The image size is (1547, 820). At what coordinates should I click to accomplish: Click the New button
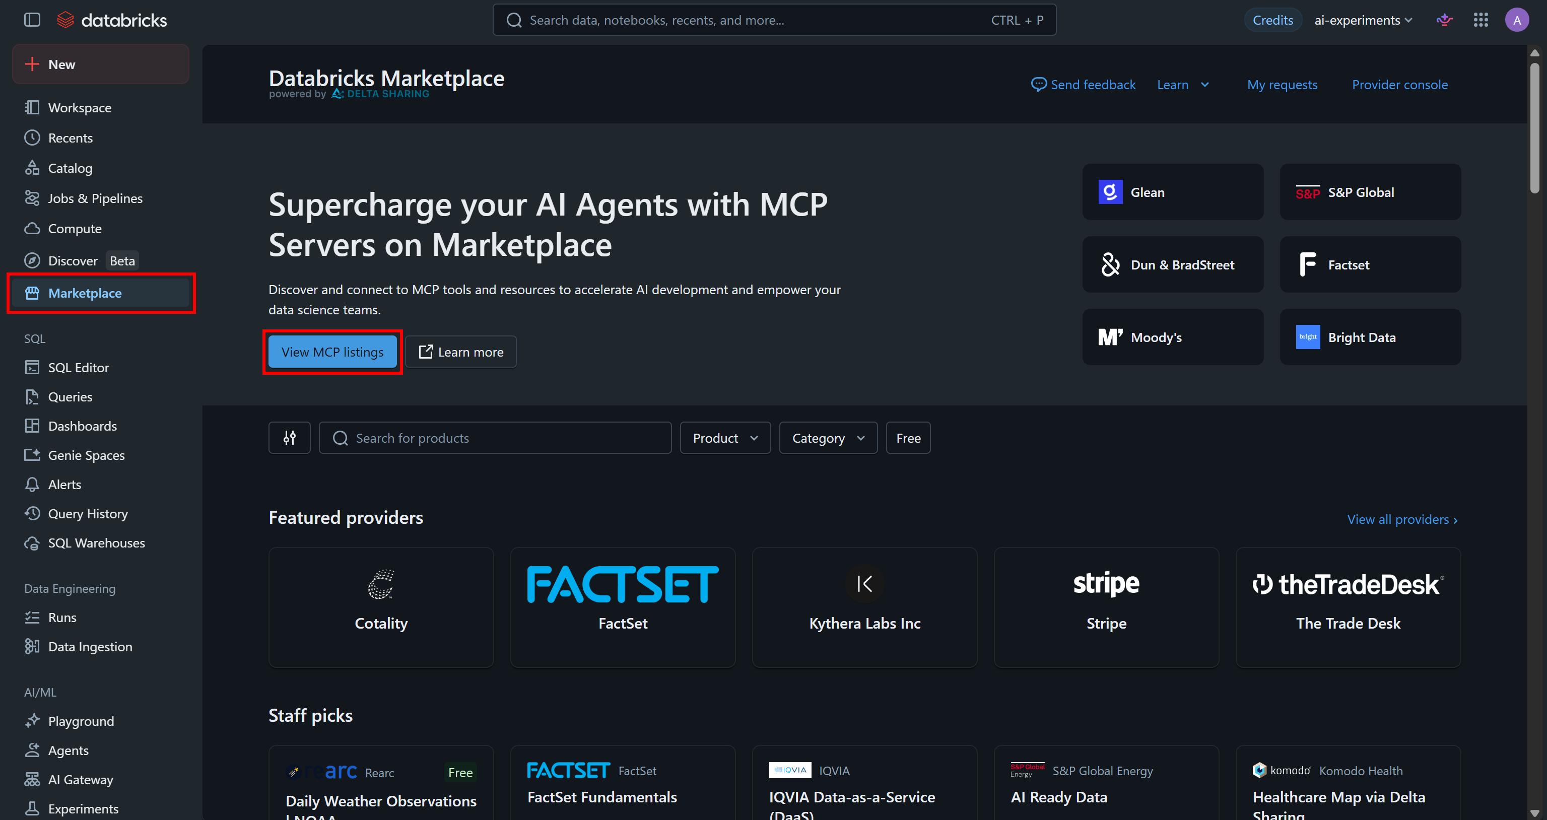(101, 64)
